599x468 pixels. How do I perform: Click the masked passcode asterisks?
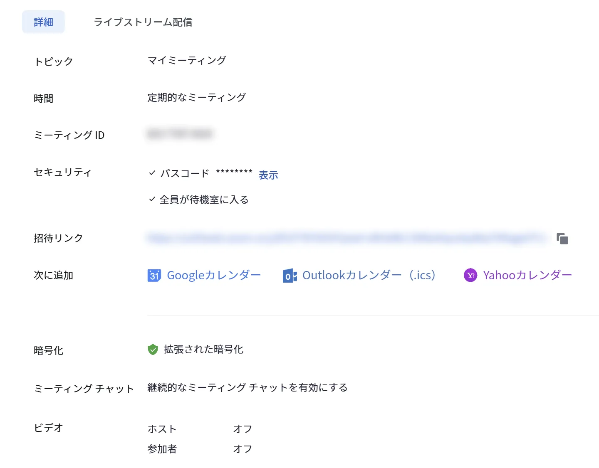point(234,172)
